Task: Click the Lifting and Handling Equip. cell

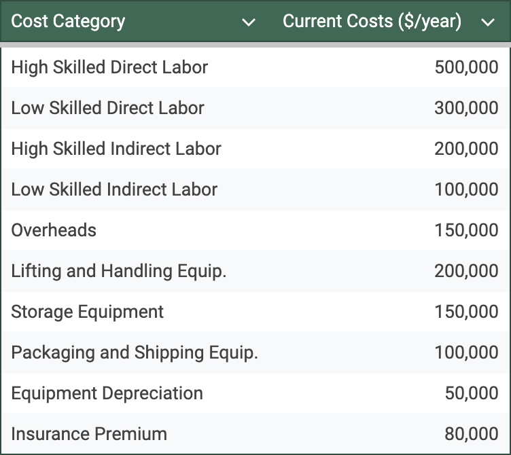Action: (119, 271)
